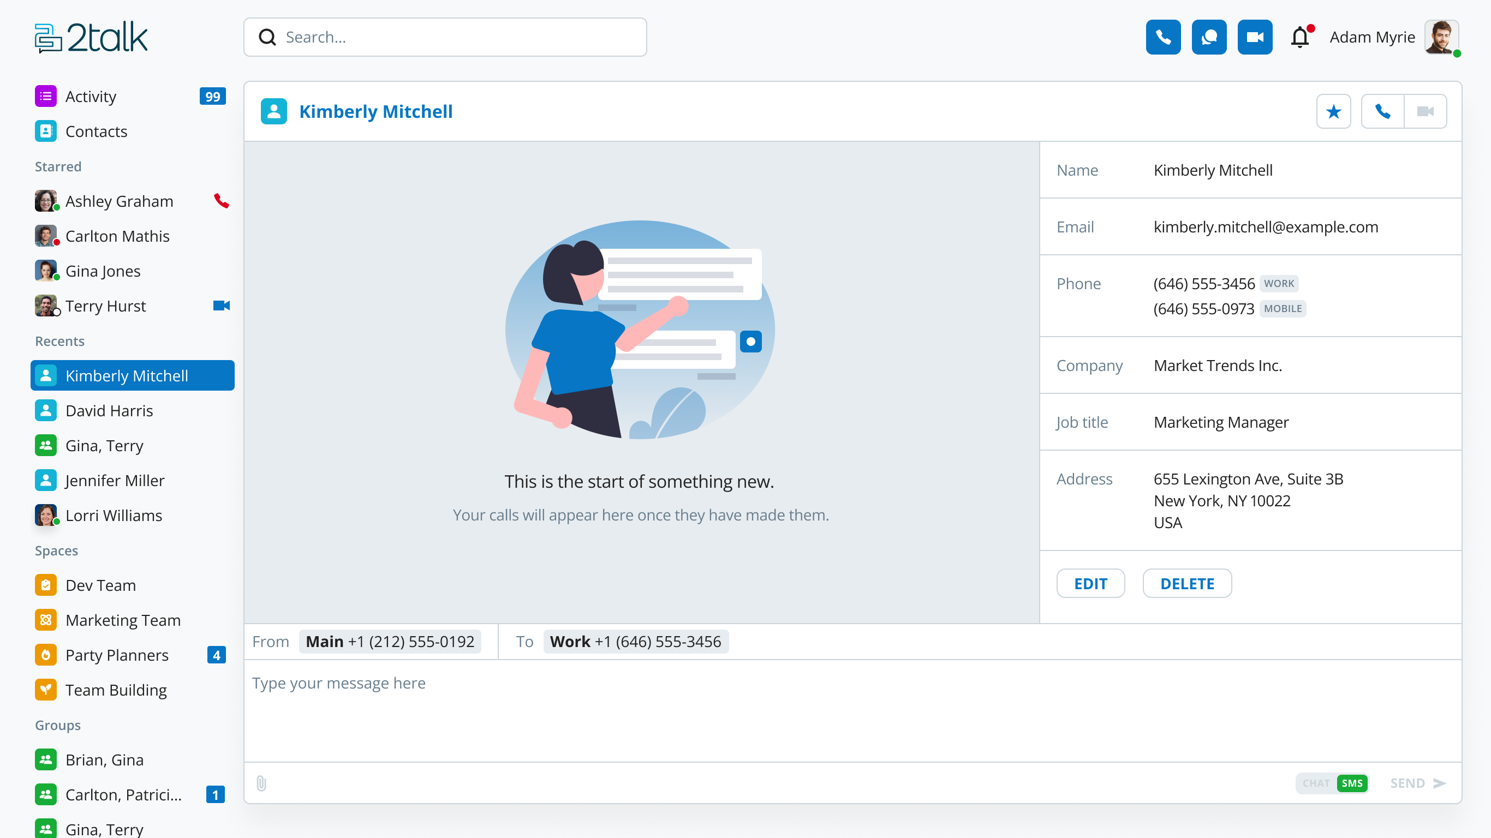The height and width of the screenshot is (838, 1491).
Task: Click the 4 unread badge on Party Planners
Action: tap(217, 655)
